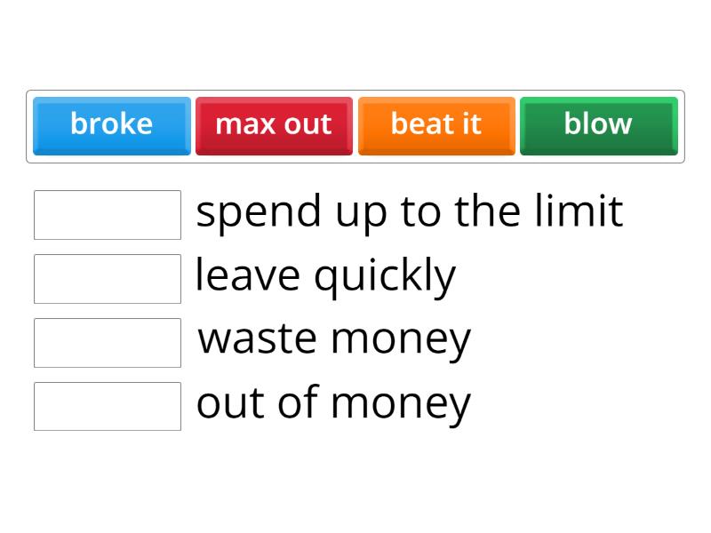Select the empty box next to 'leave quickly'
The height and width of the screenshot is (533, 711).
coord(108,279)
